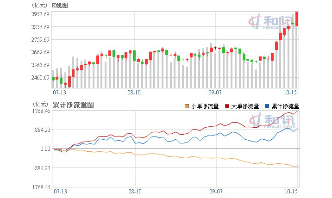Screen dimensions: 332x198
Task: Click the 07-13 date on K线图 axis
Action: [59, 93]
